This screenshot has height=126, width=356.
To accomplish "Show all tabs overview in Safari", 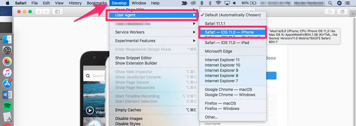I will 342,12.
